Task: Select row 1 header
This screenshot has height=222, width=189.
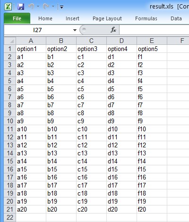Action: [x=10, y=49]
